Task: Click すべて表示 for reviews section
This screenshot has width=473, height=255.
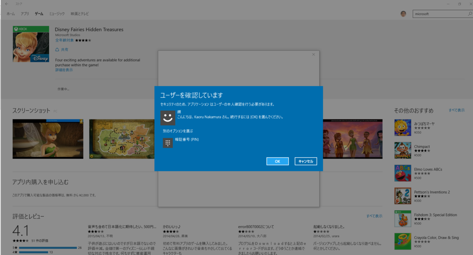Action: click(374, 216)
